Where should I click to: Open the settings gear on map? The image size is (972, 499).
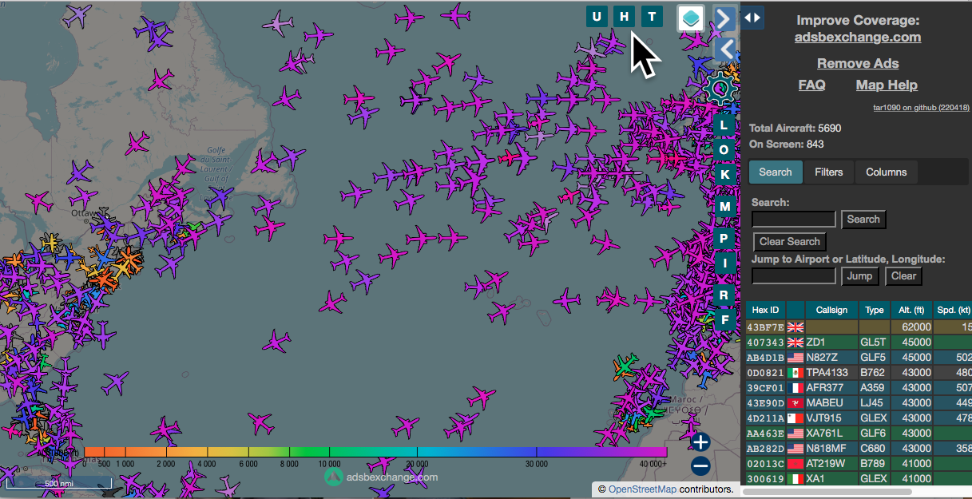pos(721,88)
